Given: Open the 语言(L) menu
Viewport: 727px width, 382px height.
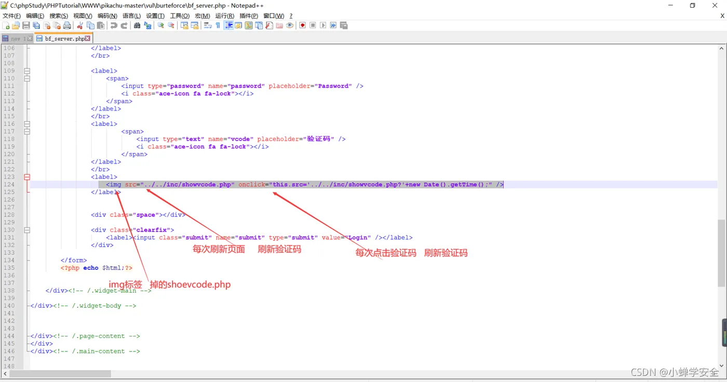Looking at the screenshot, I should [x=132, y=16].
